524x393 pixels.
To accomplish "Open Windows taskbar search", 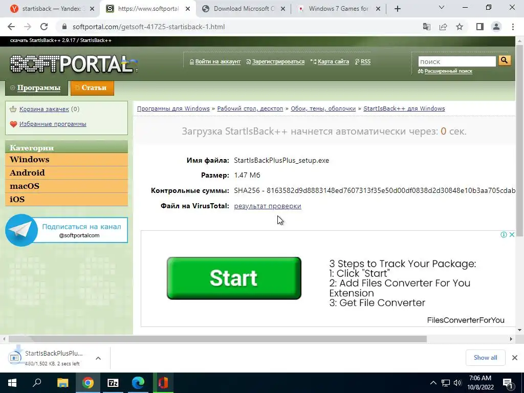I will point(37,383).
